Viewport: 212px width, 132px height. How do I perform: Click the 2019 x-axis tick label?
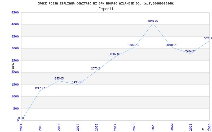[x=115, y=127]
